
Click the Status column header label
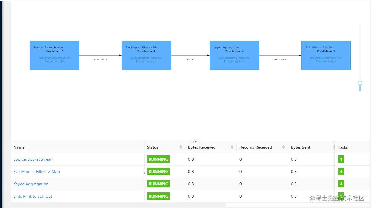tap(152, 147)
